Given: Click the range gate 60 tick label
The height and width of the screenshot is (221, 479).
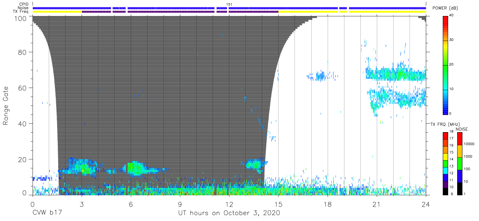Looking at the screenshot, I should coord(22,88).
